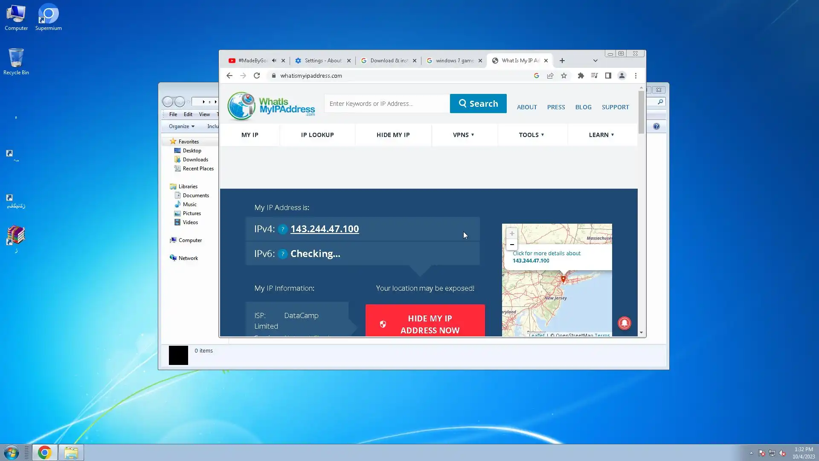Open the IP LOOKUP navigation item
This screenshot has height=461, width=819.
coord(317,135)
